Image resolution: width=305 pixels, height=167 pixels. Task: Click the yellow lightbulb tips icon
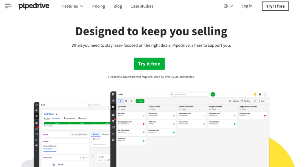(x=255, y=94)
